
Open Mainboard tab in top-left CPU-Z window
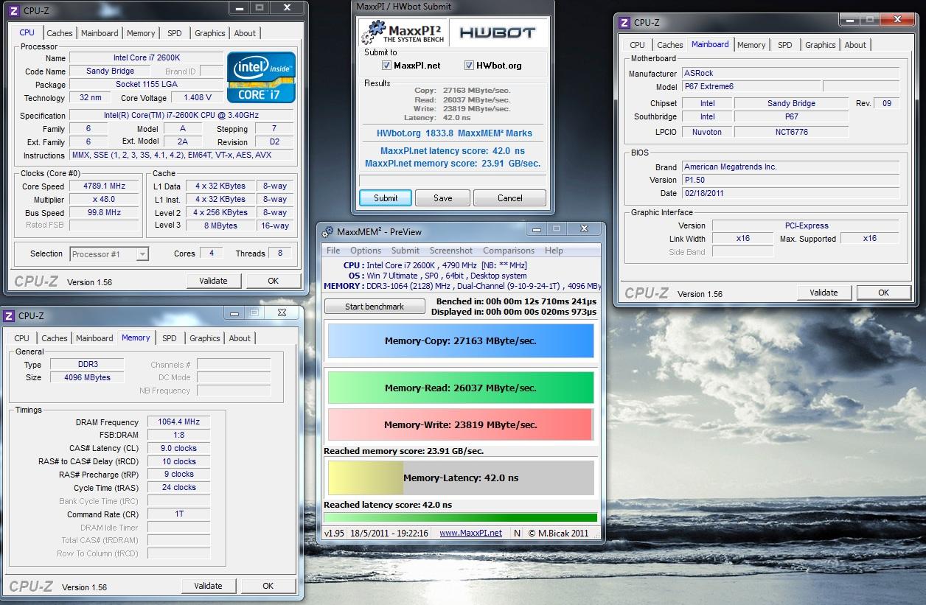[x=100, y=33]
